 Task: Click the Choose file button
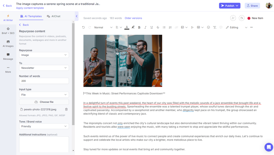click(44, 102)
